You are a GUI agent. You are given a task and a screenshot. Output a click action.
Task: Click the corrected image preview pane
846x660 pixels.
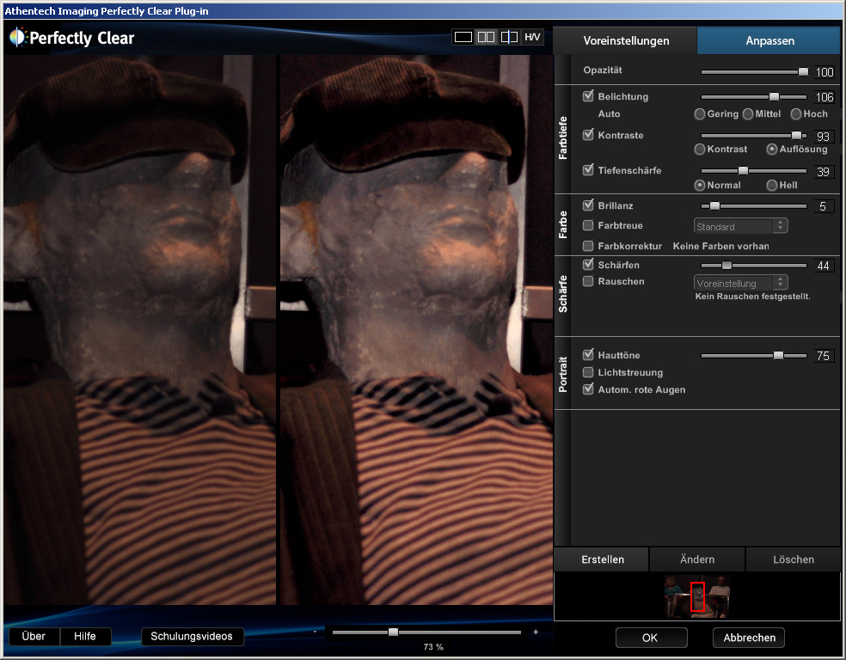[416, 329]
